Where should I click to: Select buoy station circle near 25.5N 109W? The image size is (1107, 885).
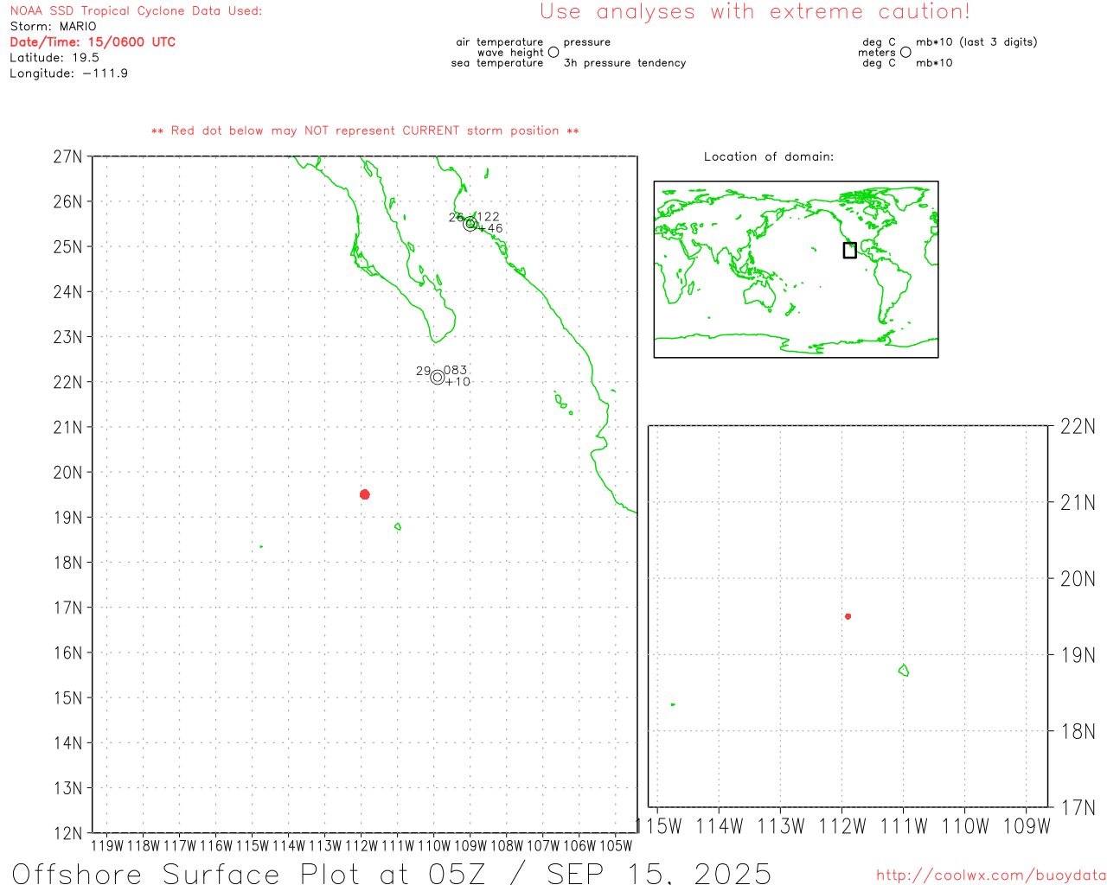pos(470,224)
